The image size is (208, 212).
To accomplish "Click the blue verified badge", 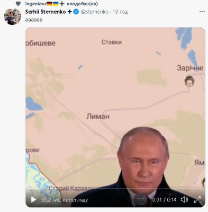I will (76, 12).
